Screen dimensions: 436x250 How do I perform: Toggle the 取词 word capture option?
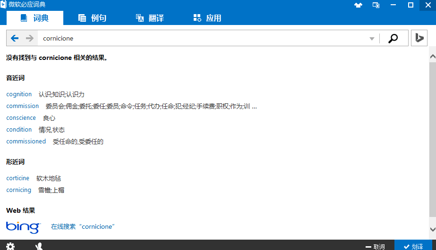click(375, 246)
